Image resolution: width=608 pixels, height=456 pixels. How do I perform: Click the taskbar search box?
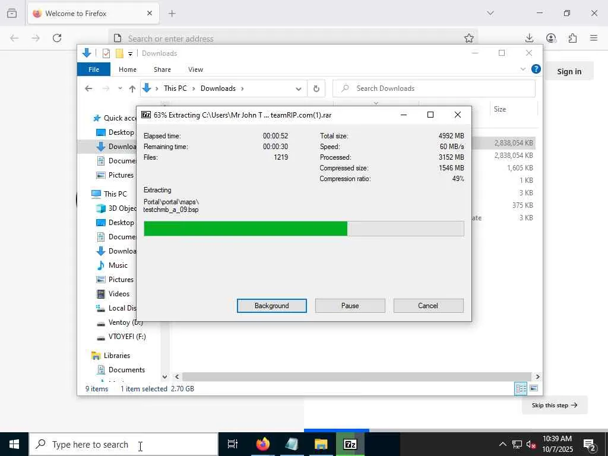tap(123, 444)
